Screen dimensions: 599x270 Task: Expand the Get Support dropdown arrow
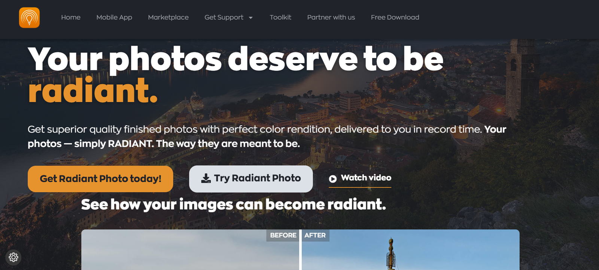[x=251, y=18]
